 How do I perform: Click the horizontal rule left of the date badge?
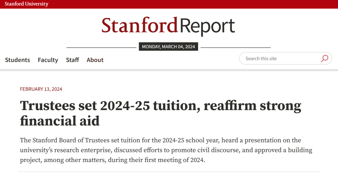tap(101, 48)
